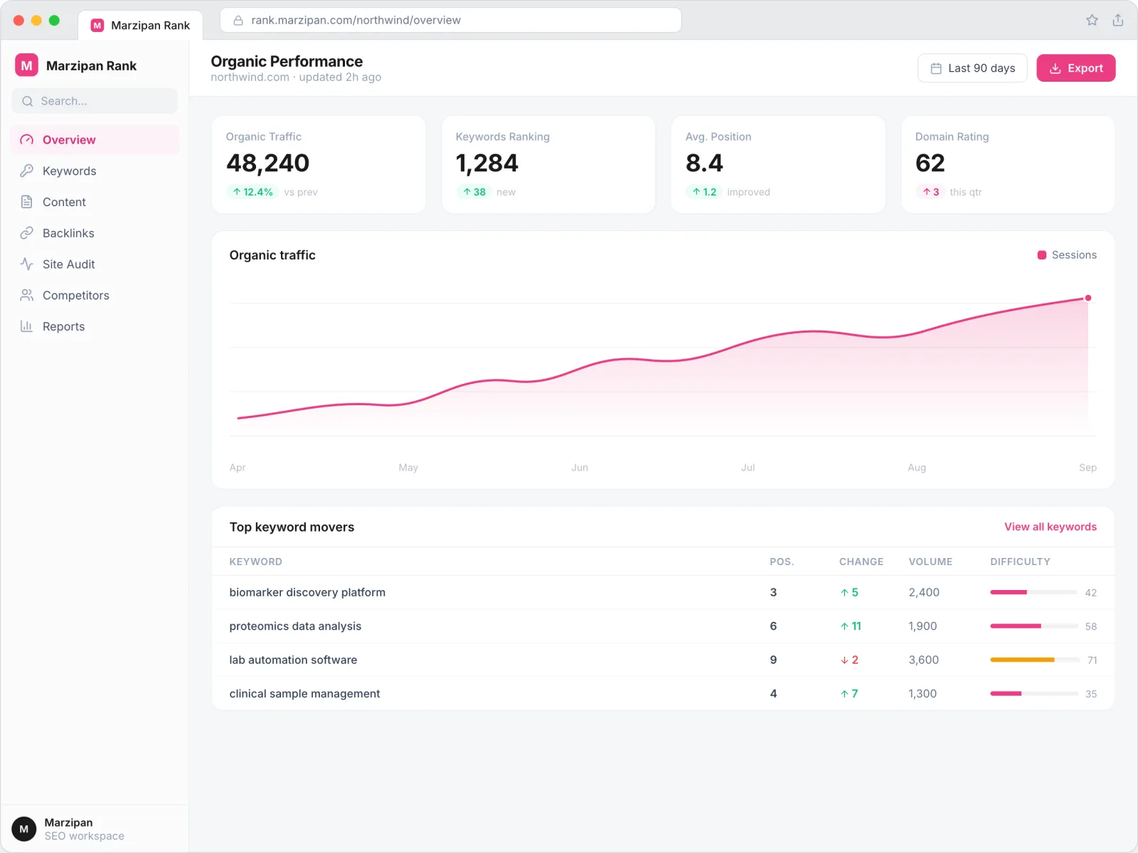Click difficulty bar for biomarker discovery platform

coord(1033,592)
